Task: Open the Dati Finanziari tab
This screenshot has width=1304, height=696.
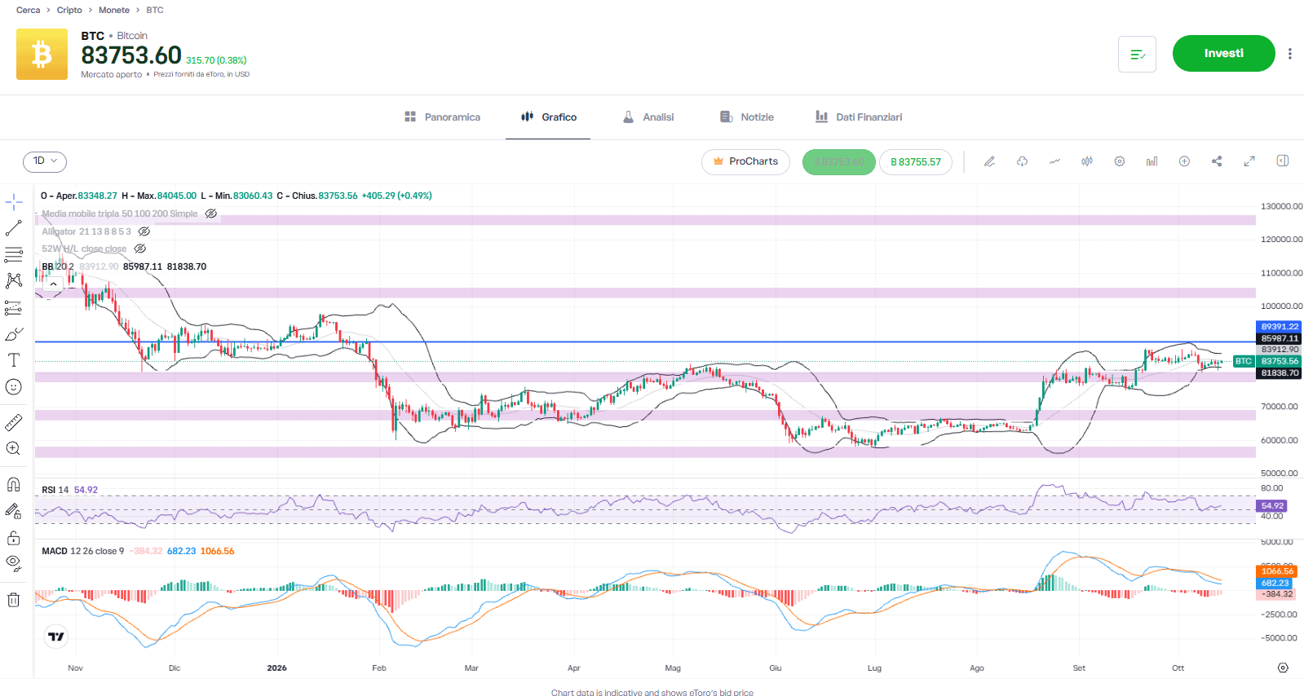Action: pyautogui.click(x=859, y=117)
